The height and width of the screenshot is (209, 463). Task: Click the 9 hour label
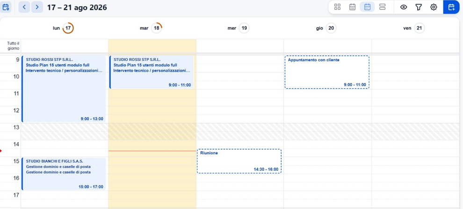click(17, 60)
